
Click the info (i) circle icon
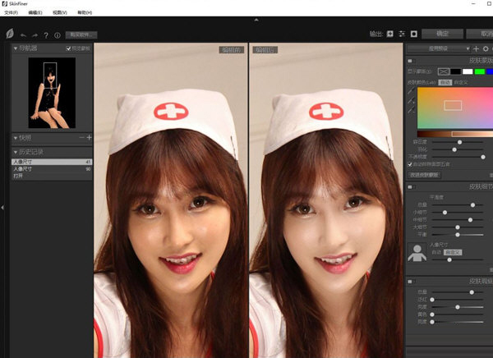57,35
